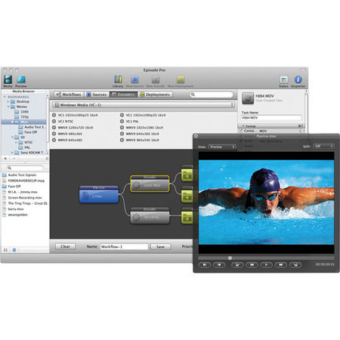
Task: Select the VC1 NTSC encoder preset in list
Action: 63,122
